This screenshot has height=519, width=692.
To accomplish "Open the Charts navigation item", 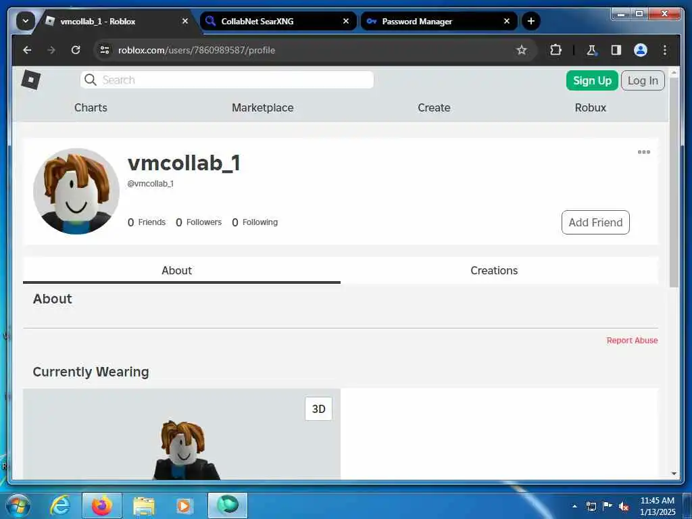I will 91,107.
